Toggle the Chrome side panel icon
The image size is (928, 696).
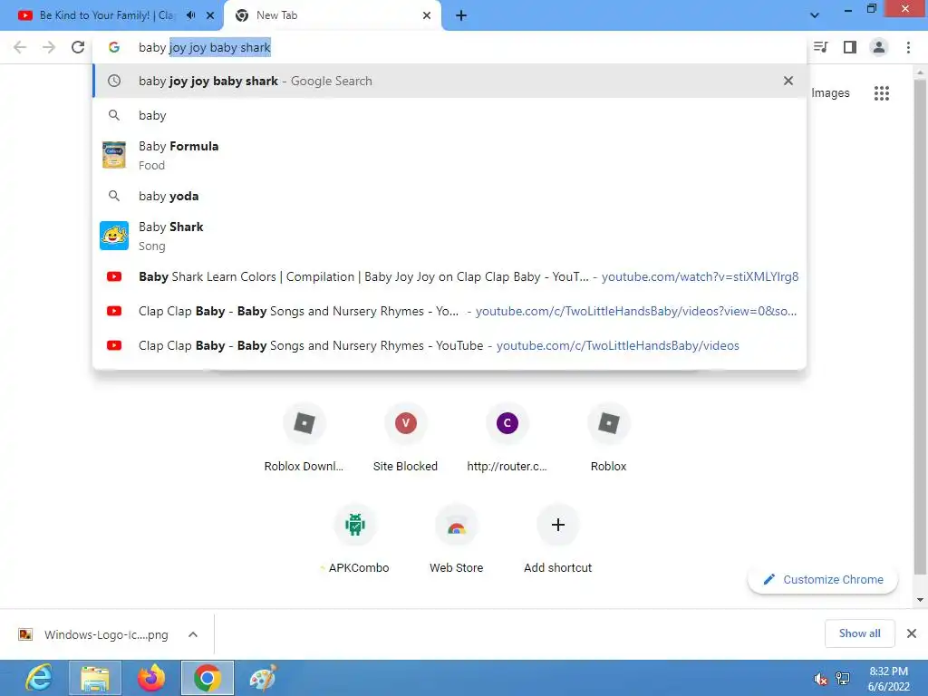[x=850, y=47]
